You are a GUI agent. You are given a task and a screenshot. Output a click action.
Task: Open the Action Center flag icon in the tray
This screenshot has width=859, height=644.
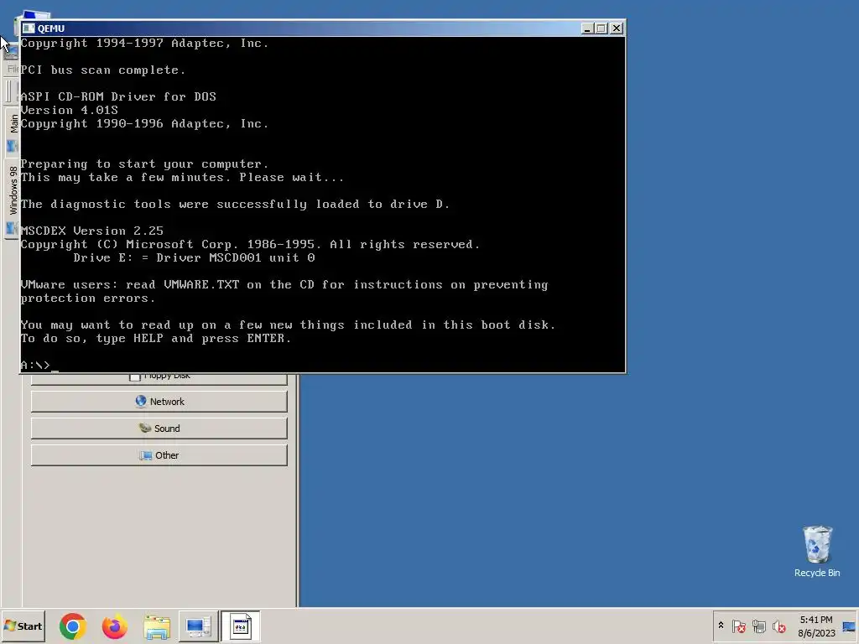click(x=738, y=626)
